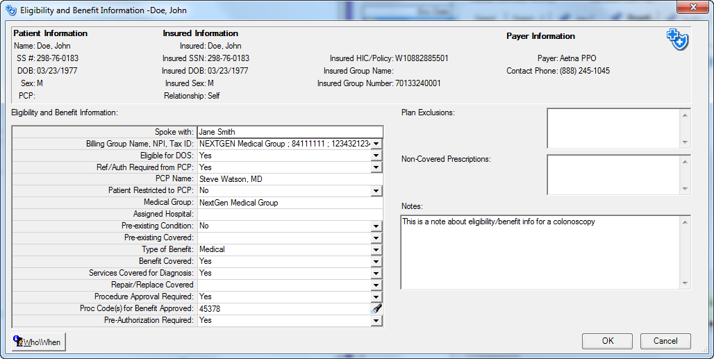The height and width of the screenshot is (359, 714).
Task: Open the Pre-Authorization Required dropdown
Action: pos(376,321)
